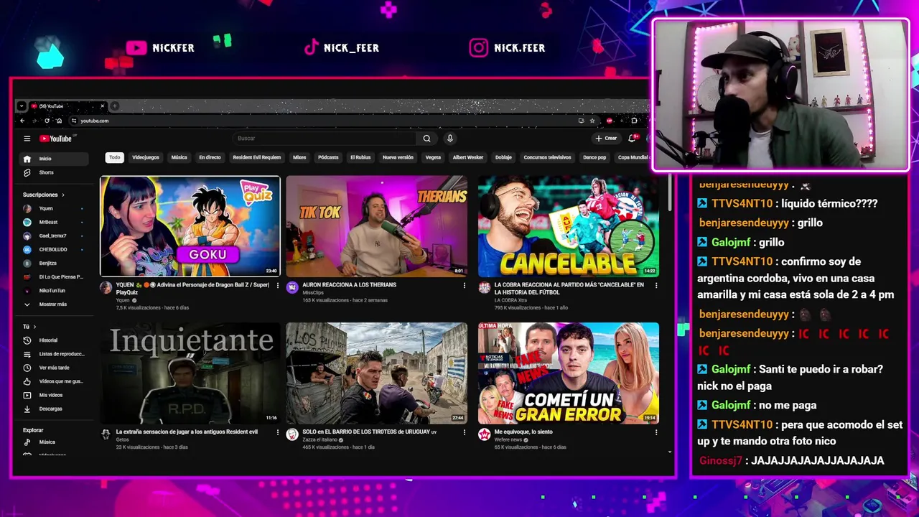Click the red ABP extension icon
Image resolution: width=919 pixels, height=517 pixels.
coord(610,121)
